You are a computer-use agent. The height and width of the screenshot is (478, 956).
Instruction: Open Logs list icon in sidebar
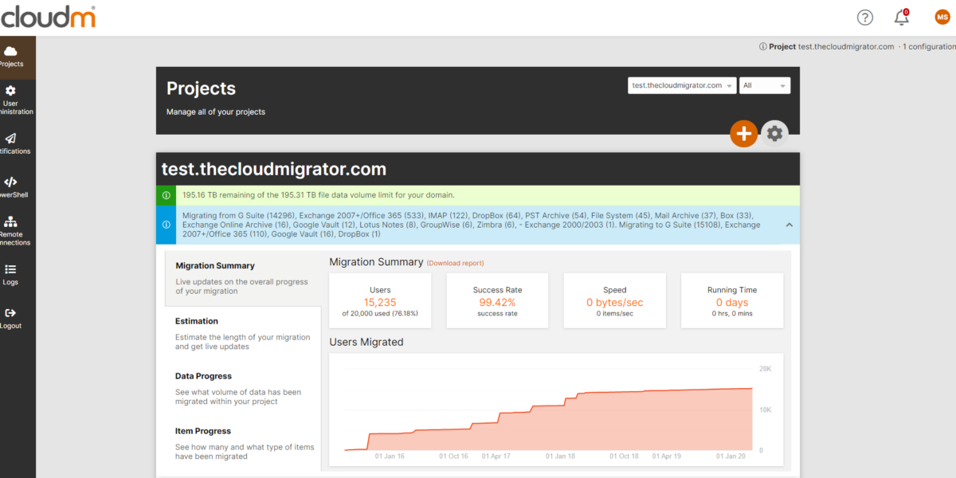11,269
